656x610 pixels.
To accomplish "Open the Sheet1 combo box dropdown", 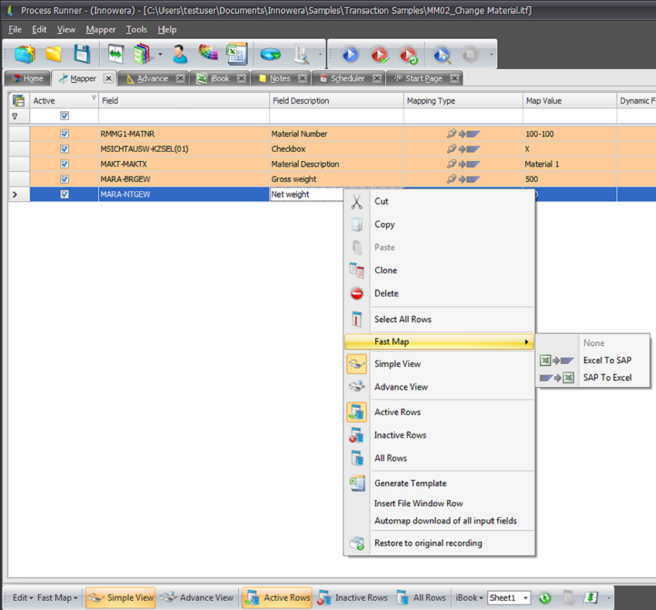I will pyautogui.click(x=525, y=598).
